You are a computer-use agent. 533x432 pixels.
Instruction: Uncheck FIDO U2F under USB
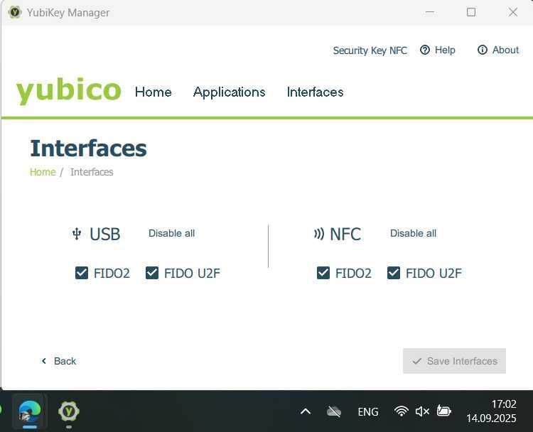coord(152,273)
